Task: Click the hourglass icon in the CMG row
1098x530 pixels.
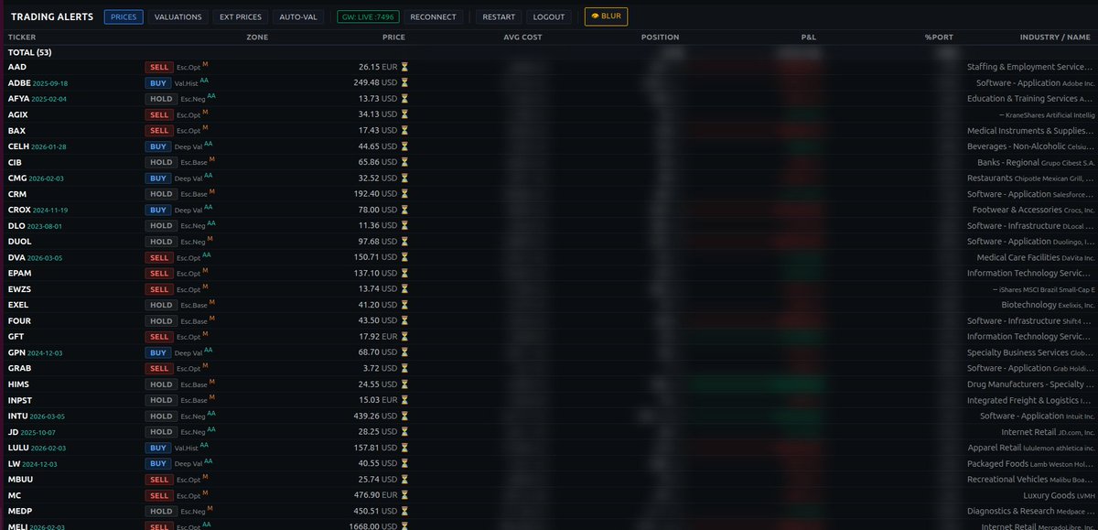Action: [x=404, y=178]
